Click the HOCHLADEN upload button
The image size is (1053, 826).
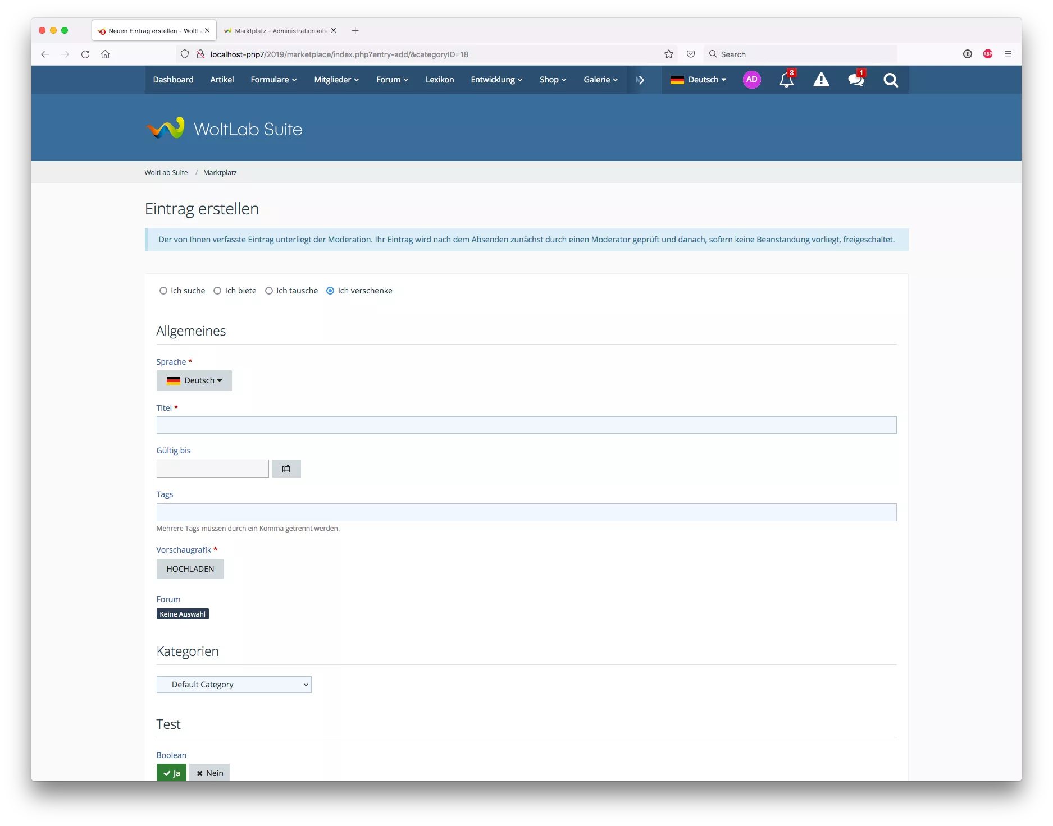(190, 569)
